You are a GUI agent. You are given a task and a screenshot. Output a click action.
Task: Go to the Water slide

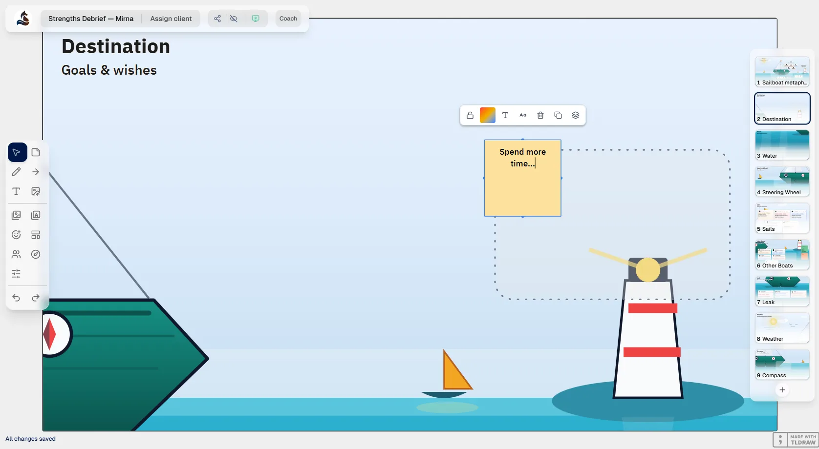(782, 145)
